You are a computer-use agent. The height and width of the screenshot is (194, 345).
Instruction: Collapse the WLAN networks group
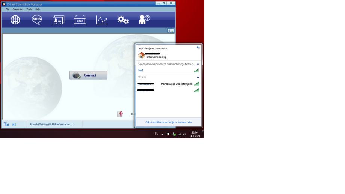pos(198,77)
